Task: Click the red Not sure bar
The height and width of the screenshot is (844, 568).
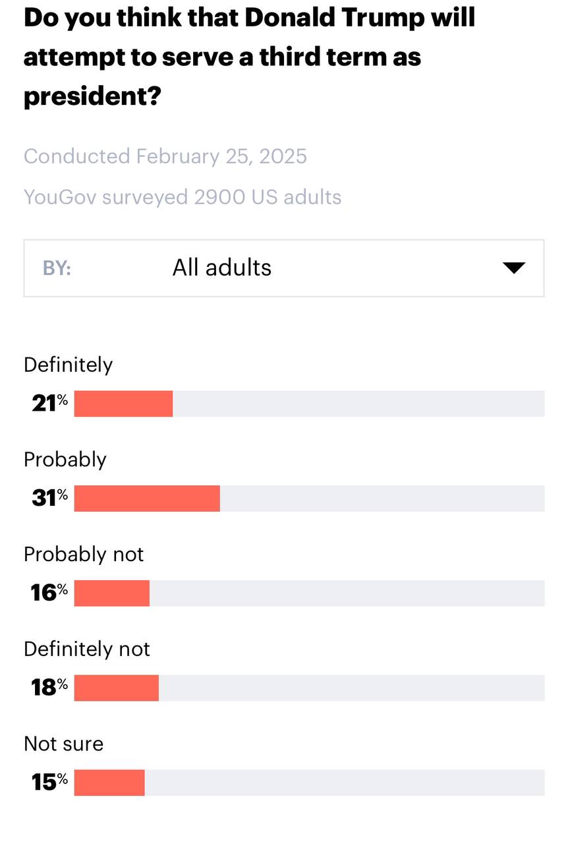Action: click(x=109, y=783)
